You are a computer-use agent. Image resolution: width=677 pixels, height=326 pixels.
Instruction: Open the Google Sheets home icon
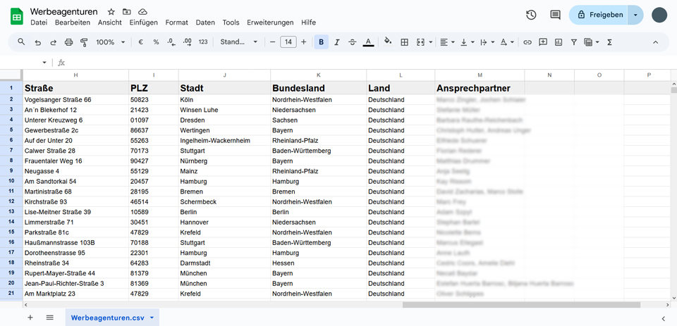pyautogui.click(x=17, y=16)
